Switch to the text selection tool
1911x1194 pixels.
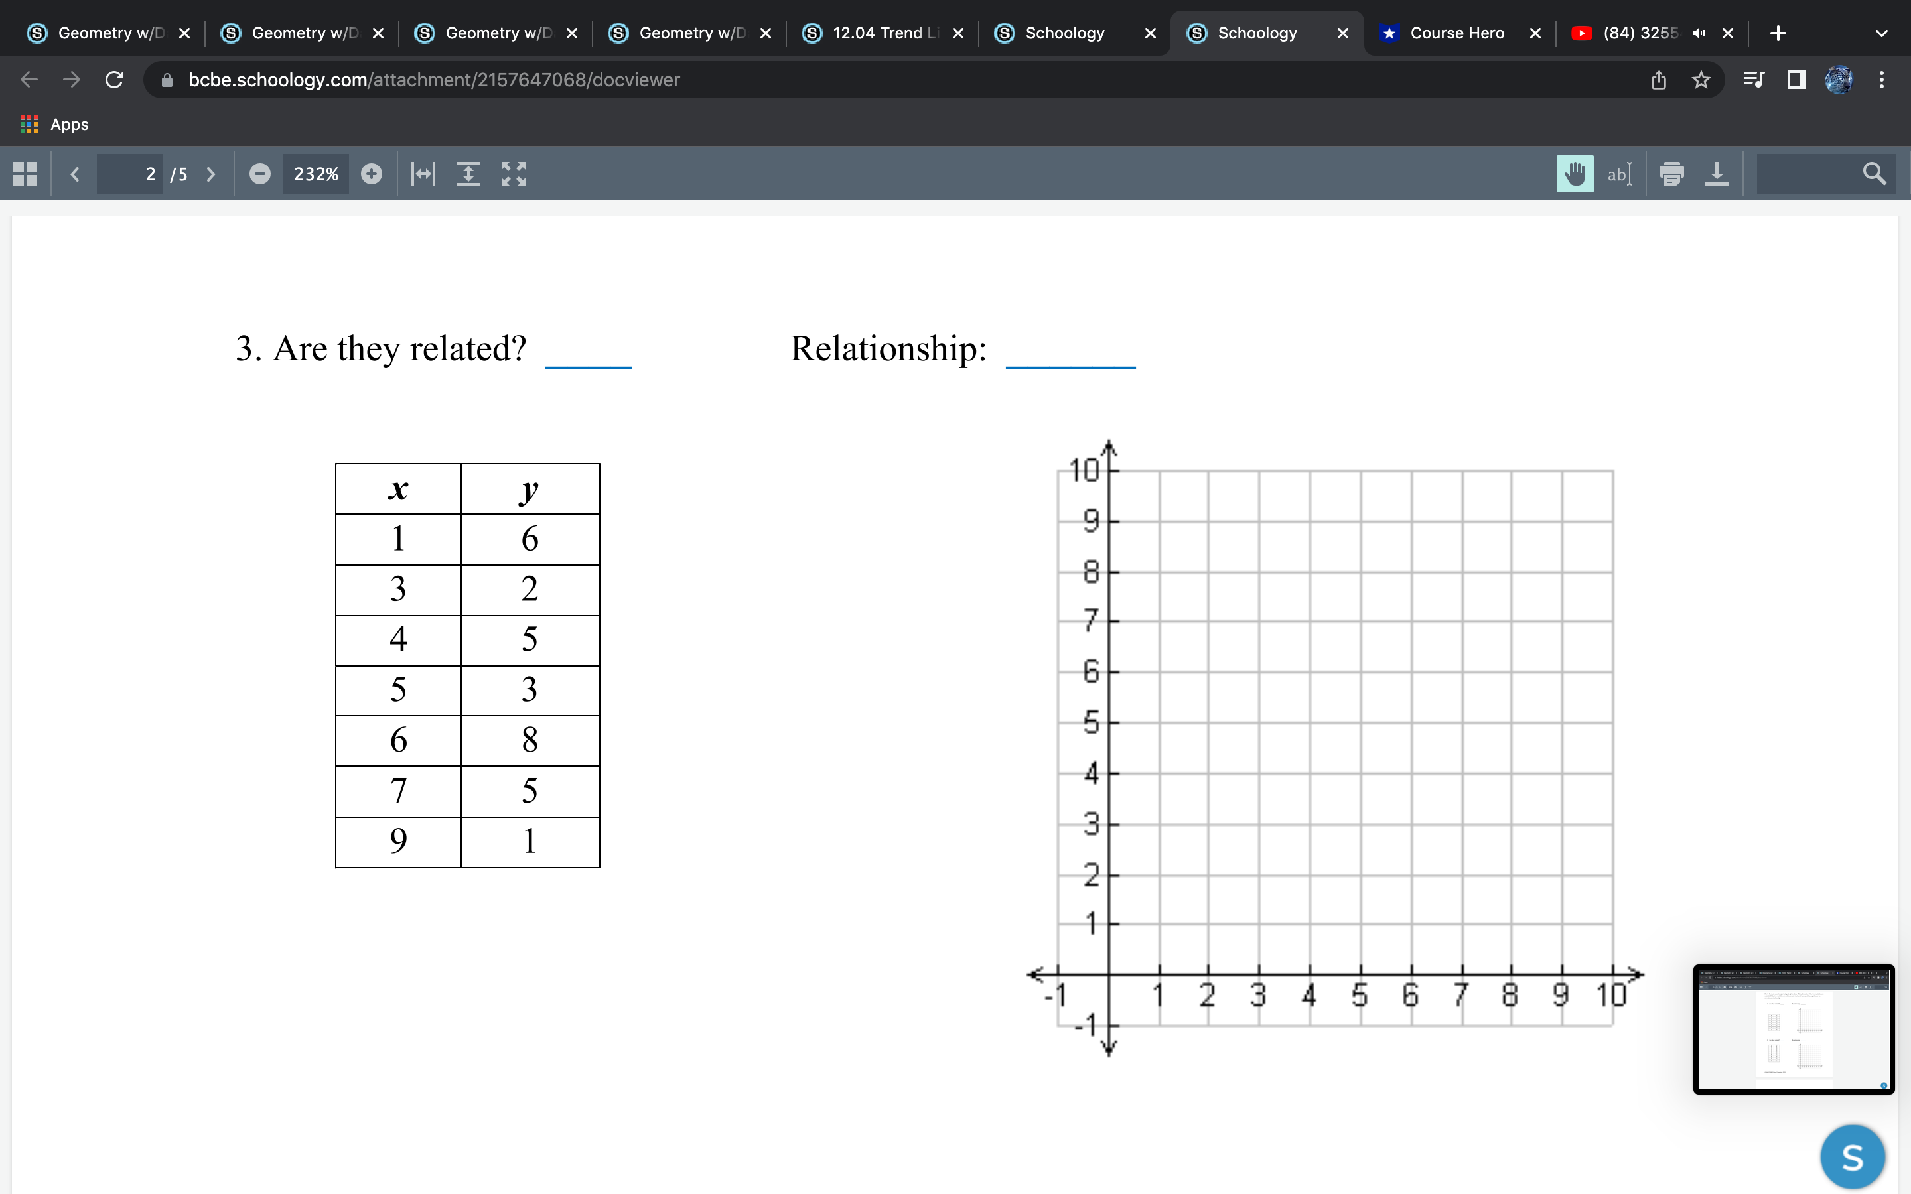(x=1620, y=174)
